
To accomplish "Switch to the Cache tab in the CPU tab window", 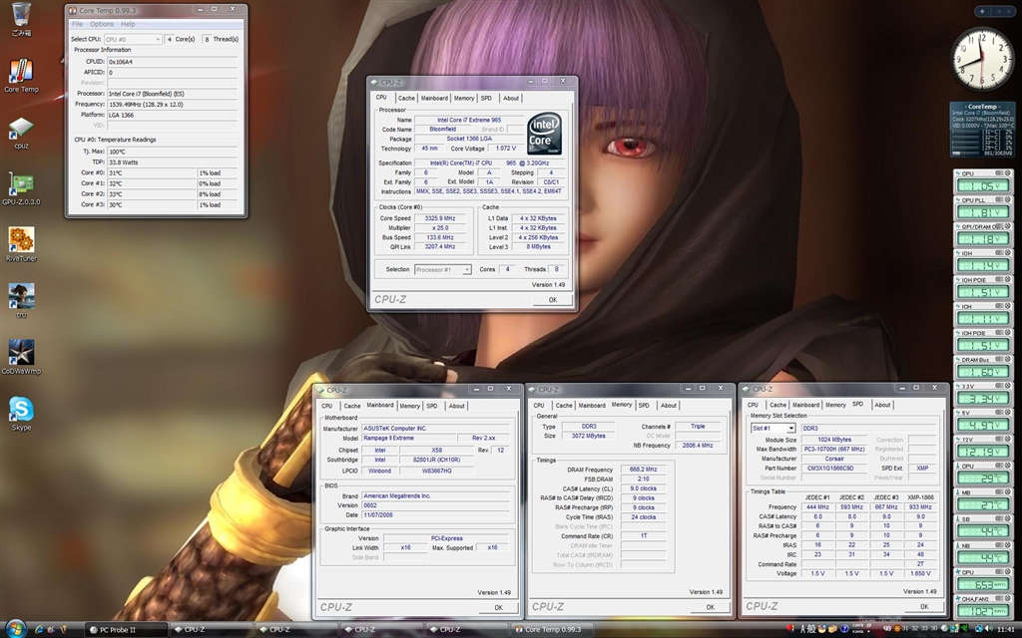I will pos(406,98).
